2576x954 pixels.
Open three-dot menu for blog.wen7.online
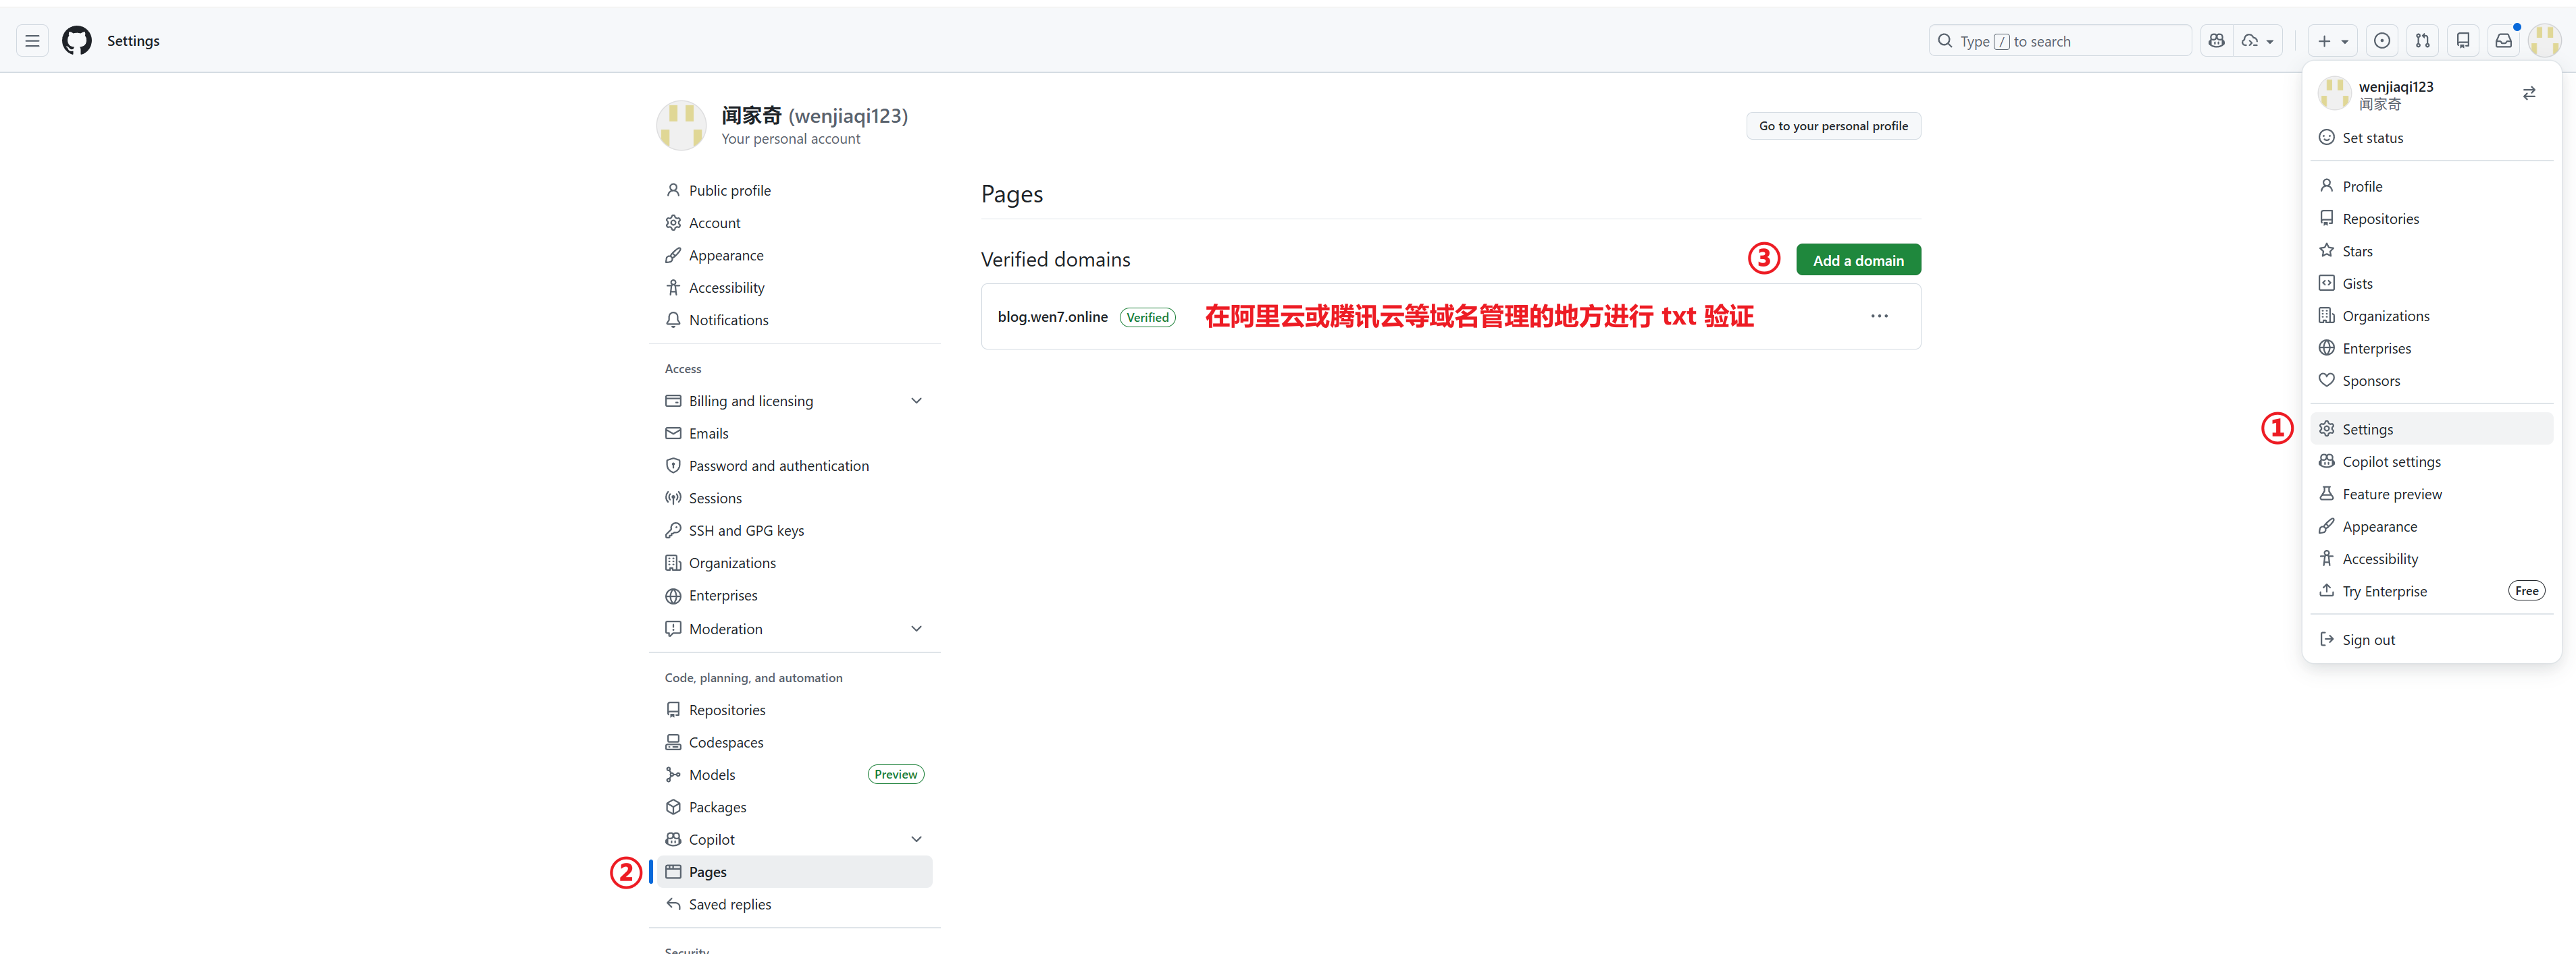pos(1879,316)
